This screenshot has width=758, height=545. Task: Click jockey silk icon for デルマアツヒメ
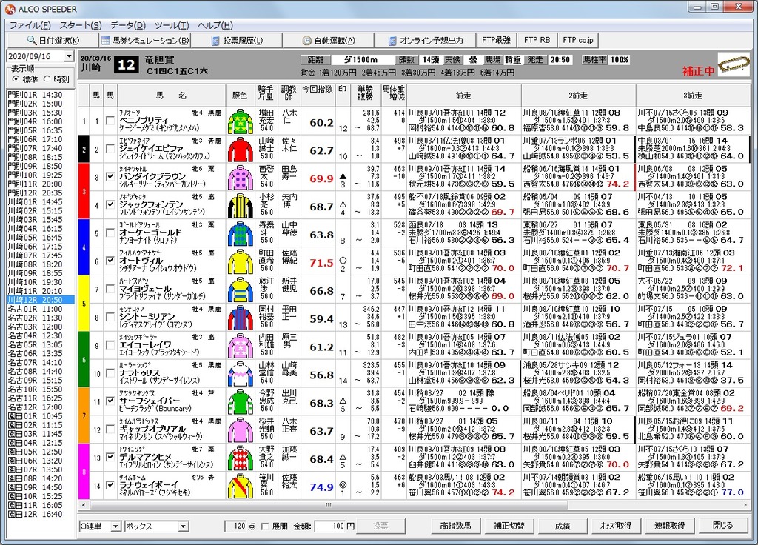(241, 458)
